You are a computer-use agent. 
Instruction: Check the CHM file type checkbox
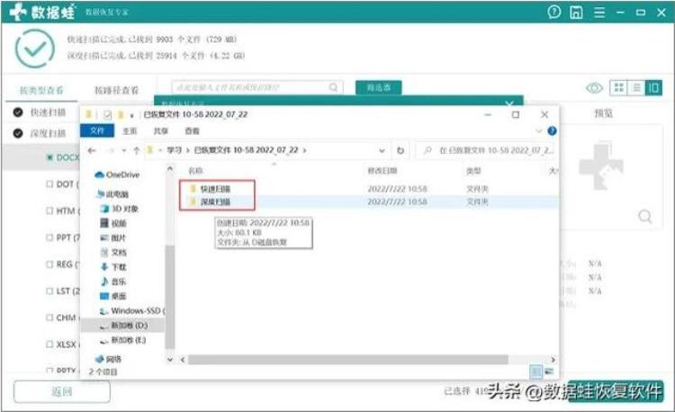(x=49, y=318)
